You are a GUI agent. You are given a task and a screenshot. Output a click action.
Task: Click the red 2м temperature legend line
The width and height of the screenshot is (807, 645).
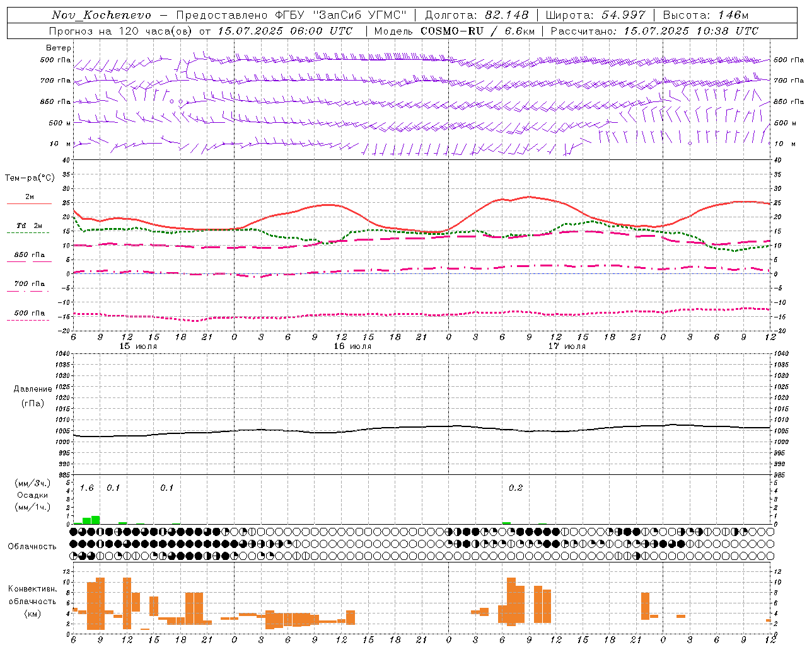(29, 204)
